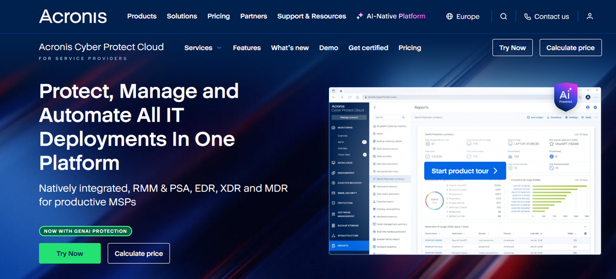Click the AI usage donut chart

point(434,201)
